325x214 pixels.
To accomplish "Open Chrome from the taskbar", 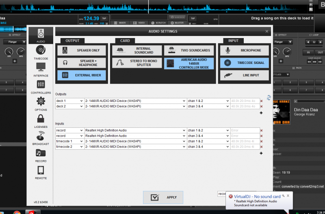I will pyautogui.click(x=17, y=212).
